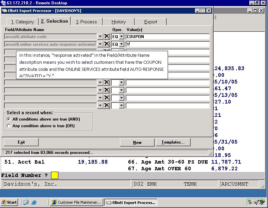The height and width of the screenshot is (208, 268).
Task: Click the 'Field/Attribute Name' column header
Action: 25,30
